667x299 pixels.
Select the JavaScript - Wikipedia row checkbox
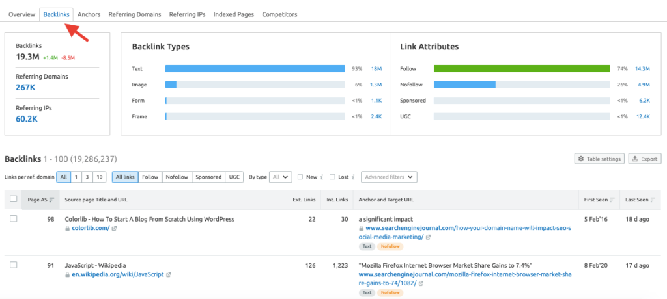coord(13,265)
